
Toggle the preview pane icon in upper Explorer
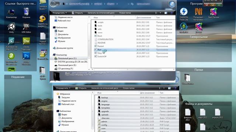pyautogui.click(x=166, y=13)
